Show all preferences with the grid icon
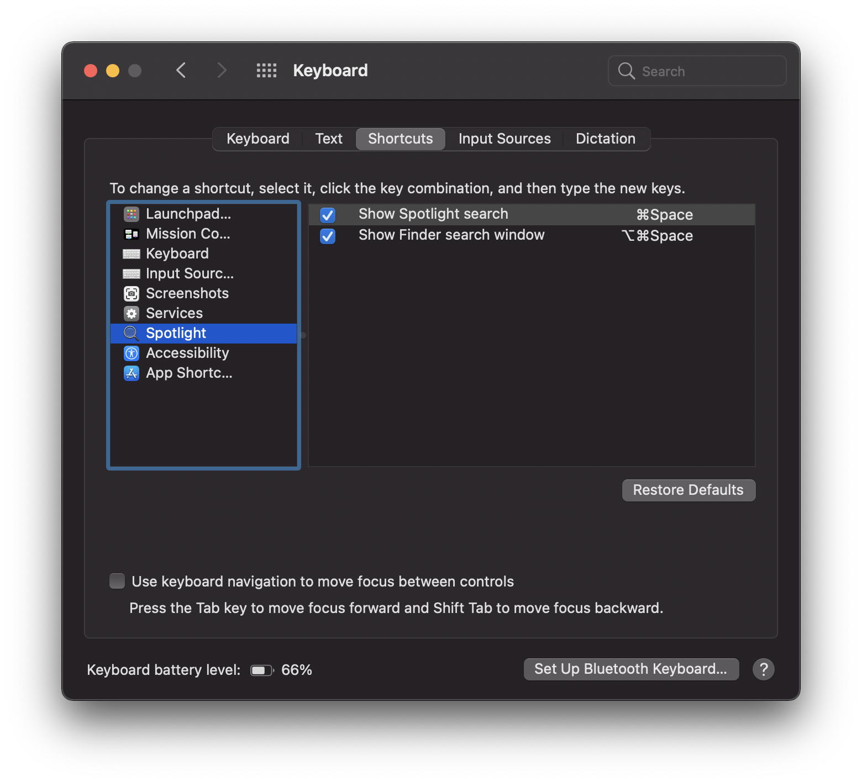This screenshot has width=862, height=782. (x=266, y=71)
